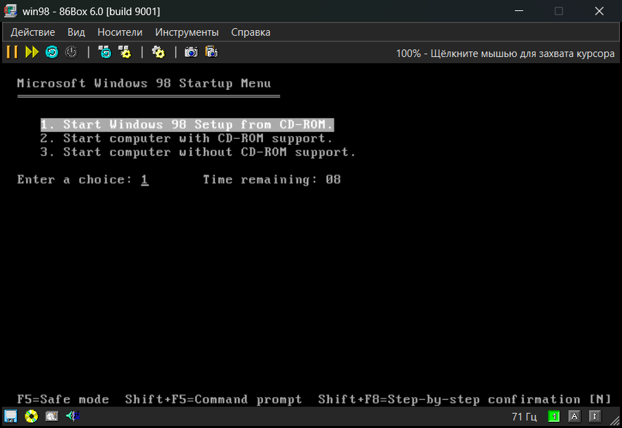
Task: Open the Справка menu
Action: click(251, 32)
